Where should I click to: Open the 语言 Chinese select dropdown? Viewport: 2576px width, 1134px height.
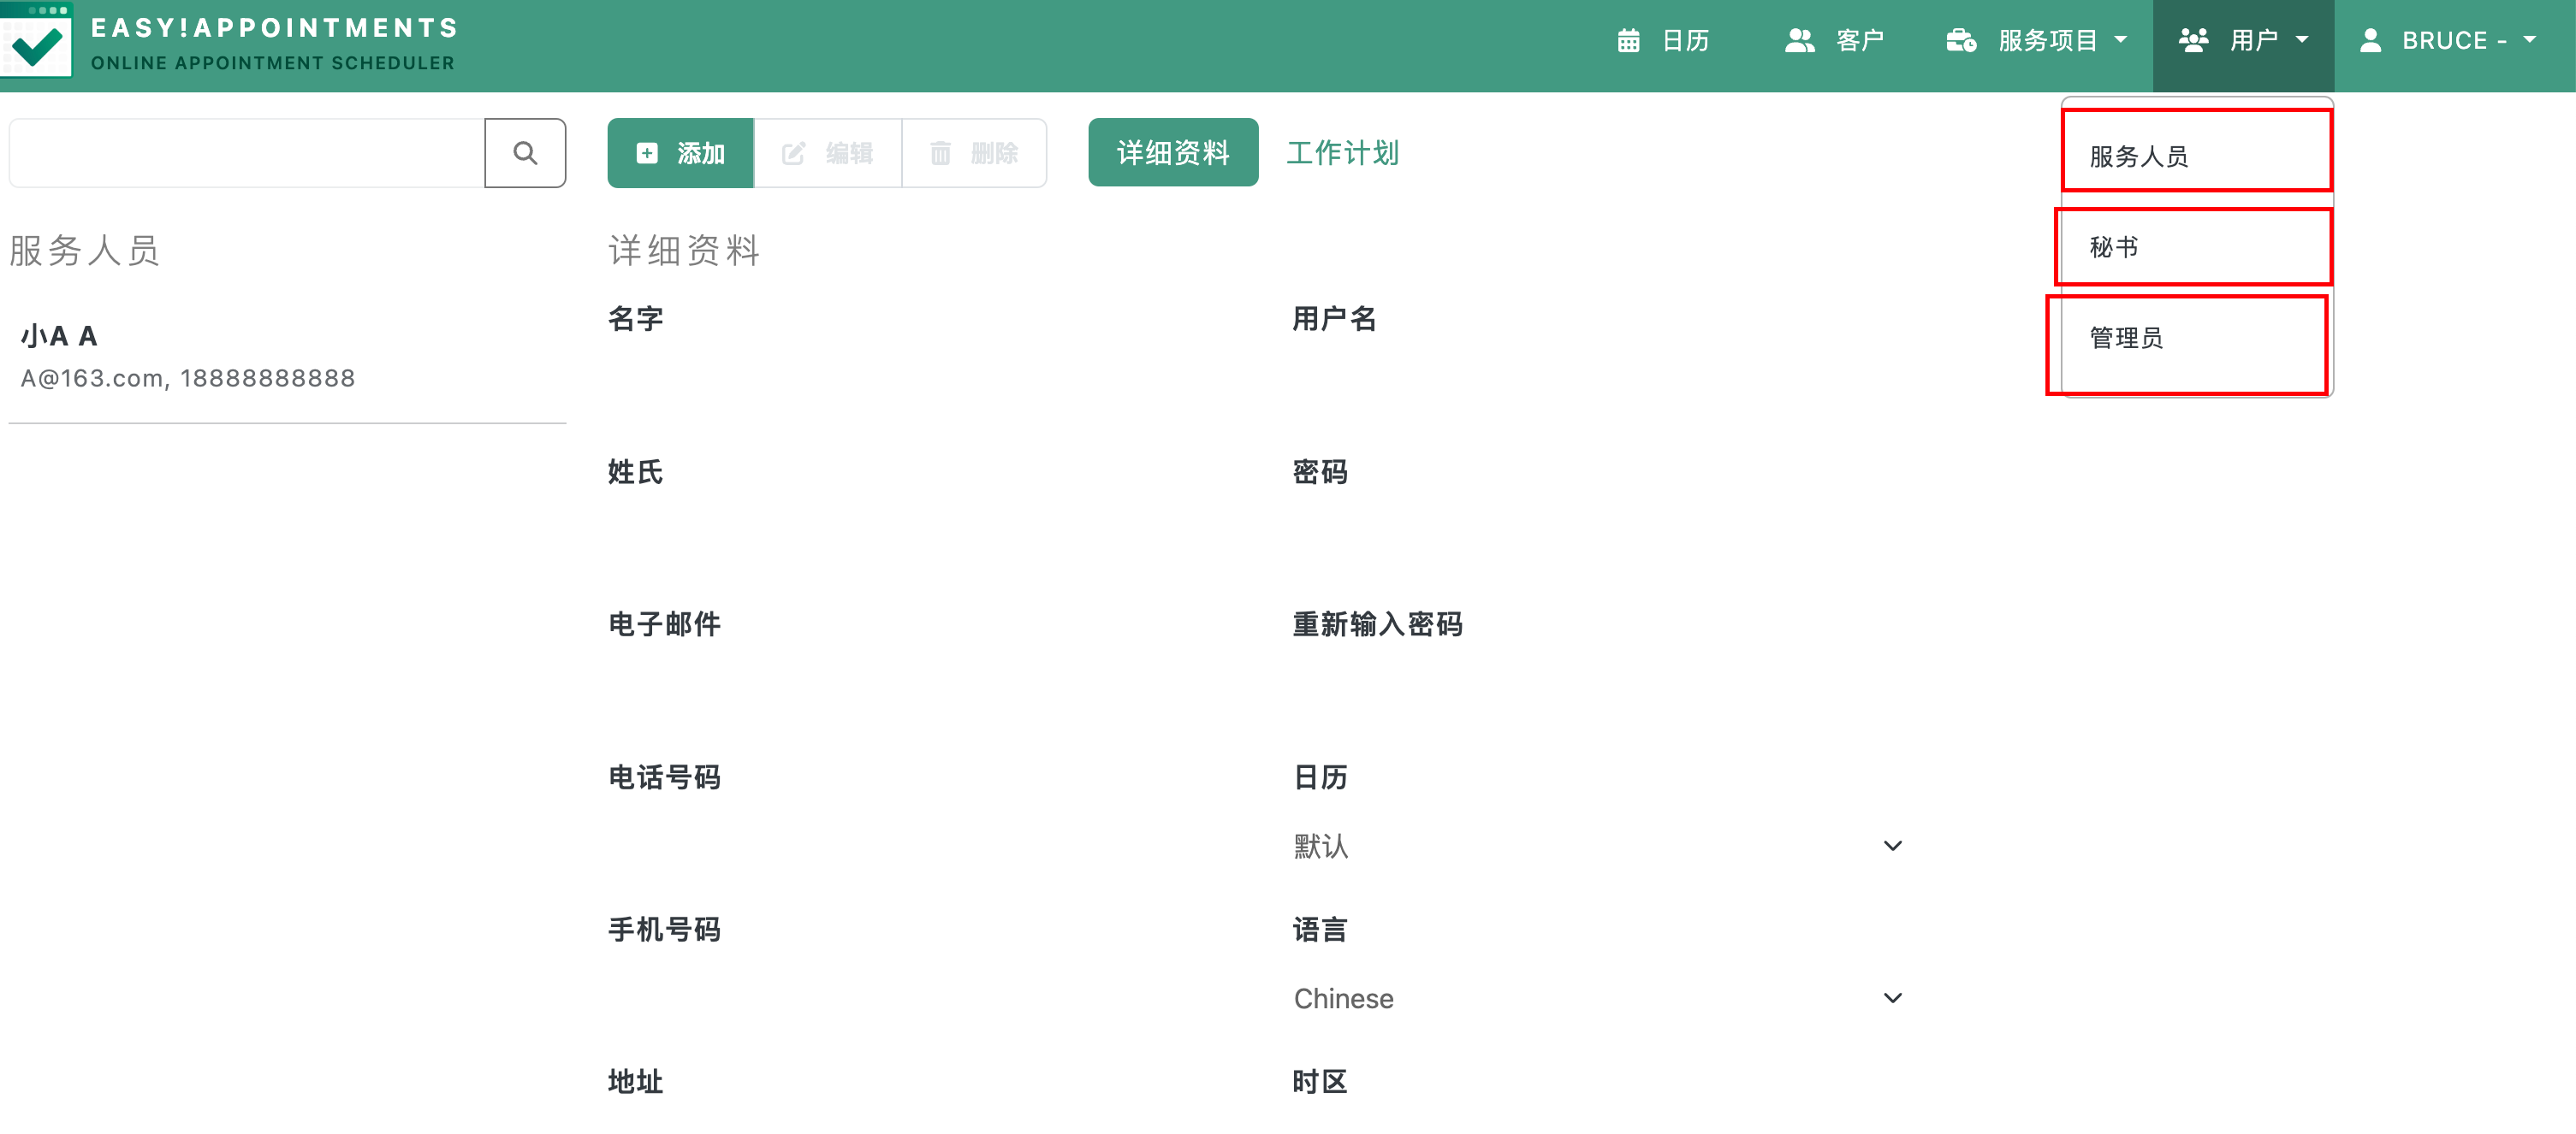pyautogui.click(x=1597, y=998)
